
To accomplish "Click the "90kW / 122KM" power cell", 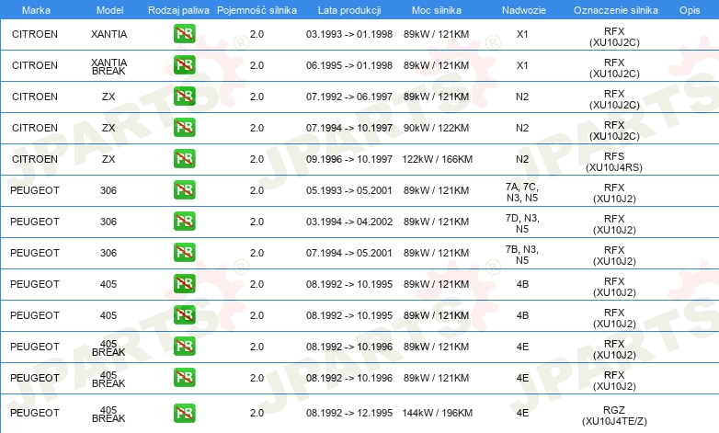I will [437, 128].
